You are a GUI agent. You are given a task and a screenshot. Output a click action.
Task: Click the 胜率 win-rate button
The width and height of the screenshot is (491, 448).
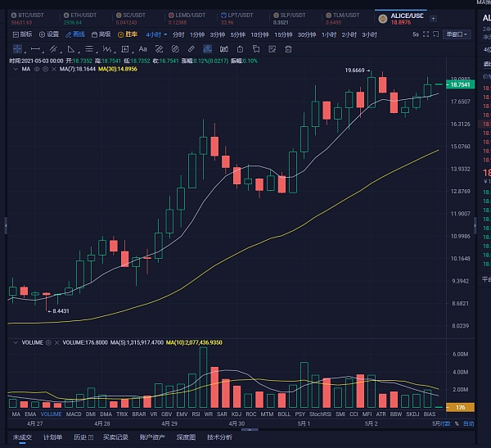point(128,34)
